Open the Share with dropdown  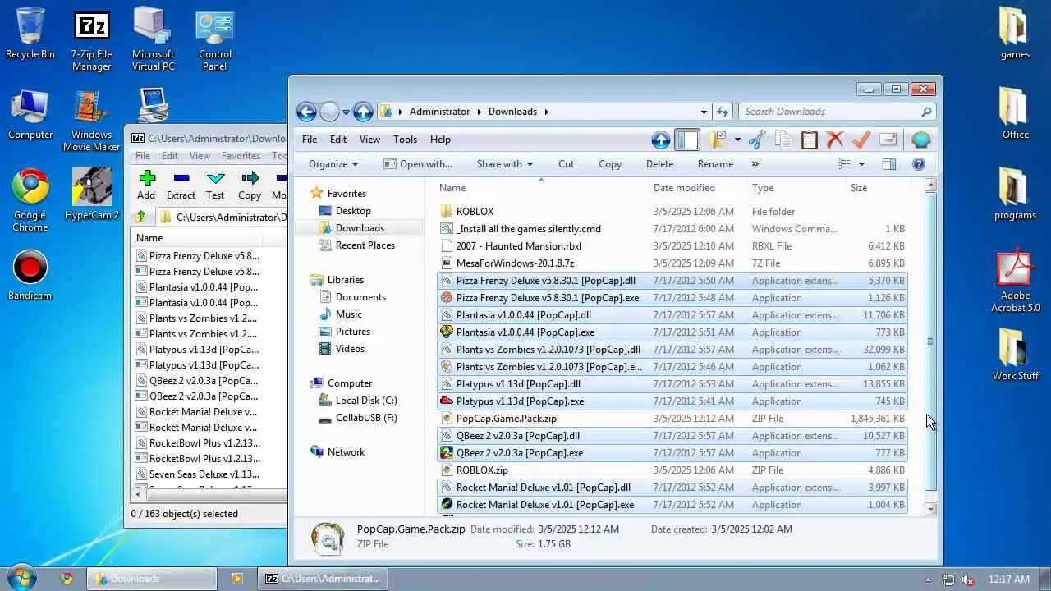point(504,164)
